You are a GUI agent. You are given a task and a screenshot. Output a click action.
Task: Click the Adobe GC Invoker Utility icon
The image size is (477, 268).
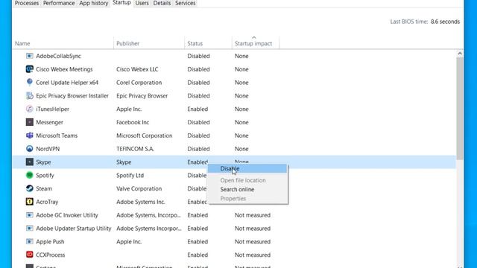point(30,215)
